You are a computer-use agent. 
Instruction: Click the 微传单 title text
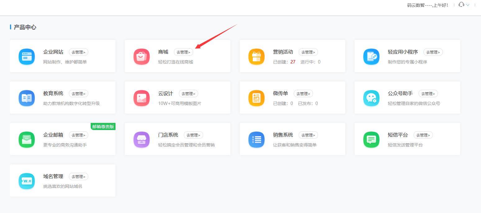280,93
